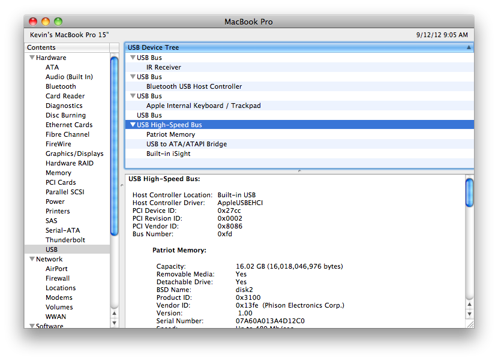
Task: Open the Thunderbolt section
Action: coord(65,240)
